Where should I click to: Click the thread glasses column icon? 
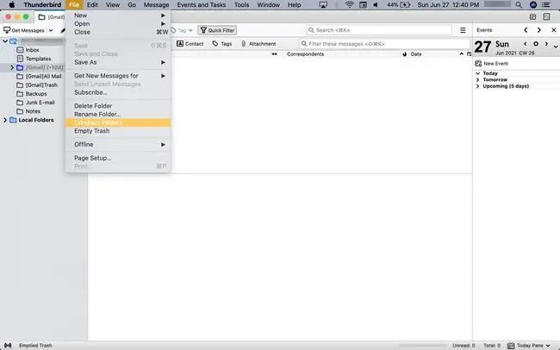[x=274, y=54]
